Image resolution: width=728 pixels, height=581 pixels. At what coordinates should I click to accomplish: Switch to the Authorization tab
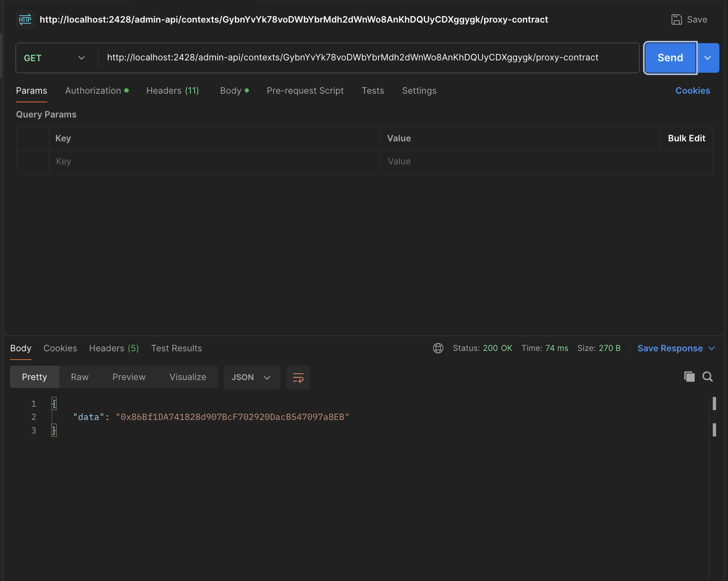(97, 91)
